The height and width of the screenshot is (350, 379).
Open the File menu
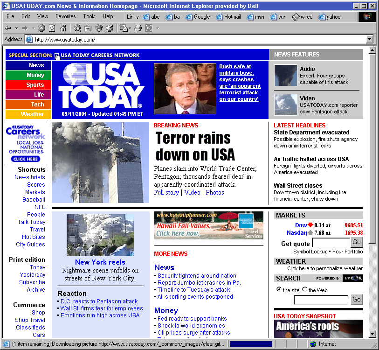pos(10,16)
